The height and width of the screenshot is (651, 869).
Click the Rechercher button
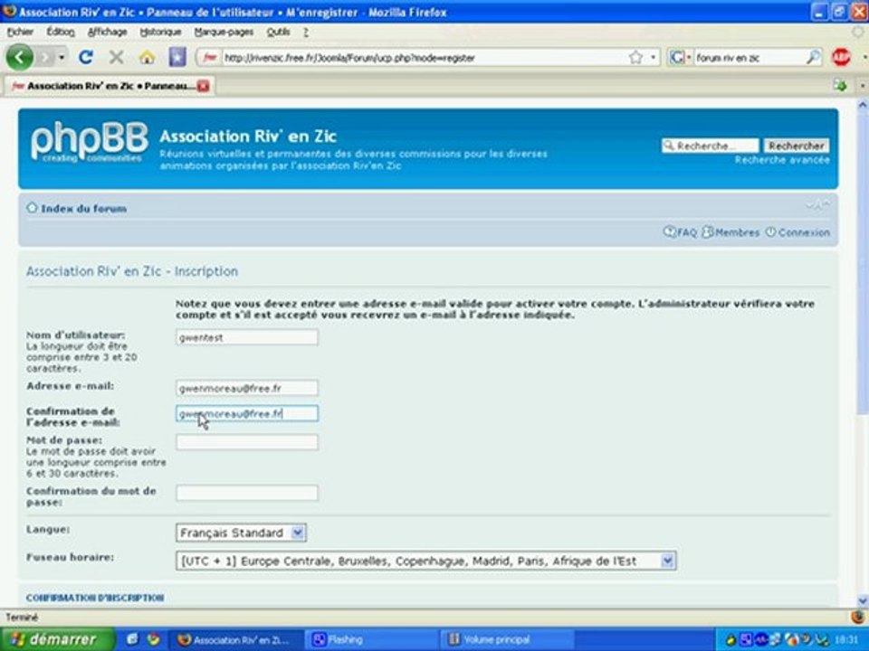(x=797, y=146)
